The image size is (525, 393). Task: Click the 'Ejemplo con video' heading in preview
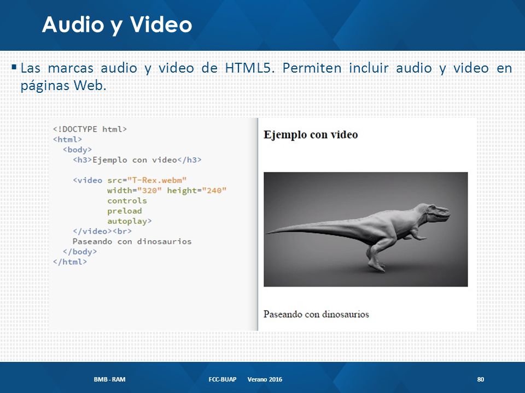311,135
